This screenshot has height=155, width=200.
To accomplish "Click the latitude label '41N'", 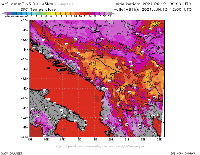I will (26, 108).
